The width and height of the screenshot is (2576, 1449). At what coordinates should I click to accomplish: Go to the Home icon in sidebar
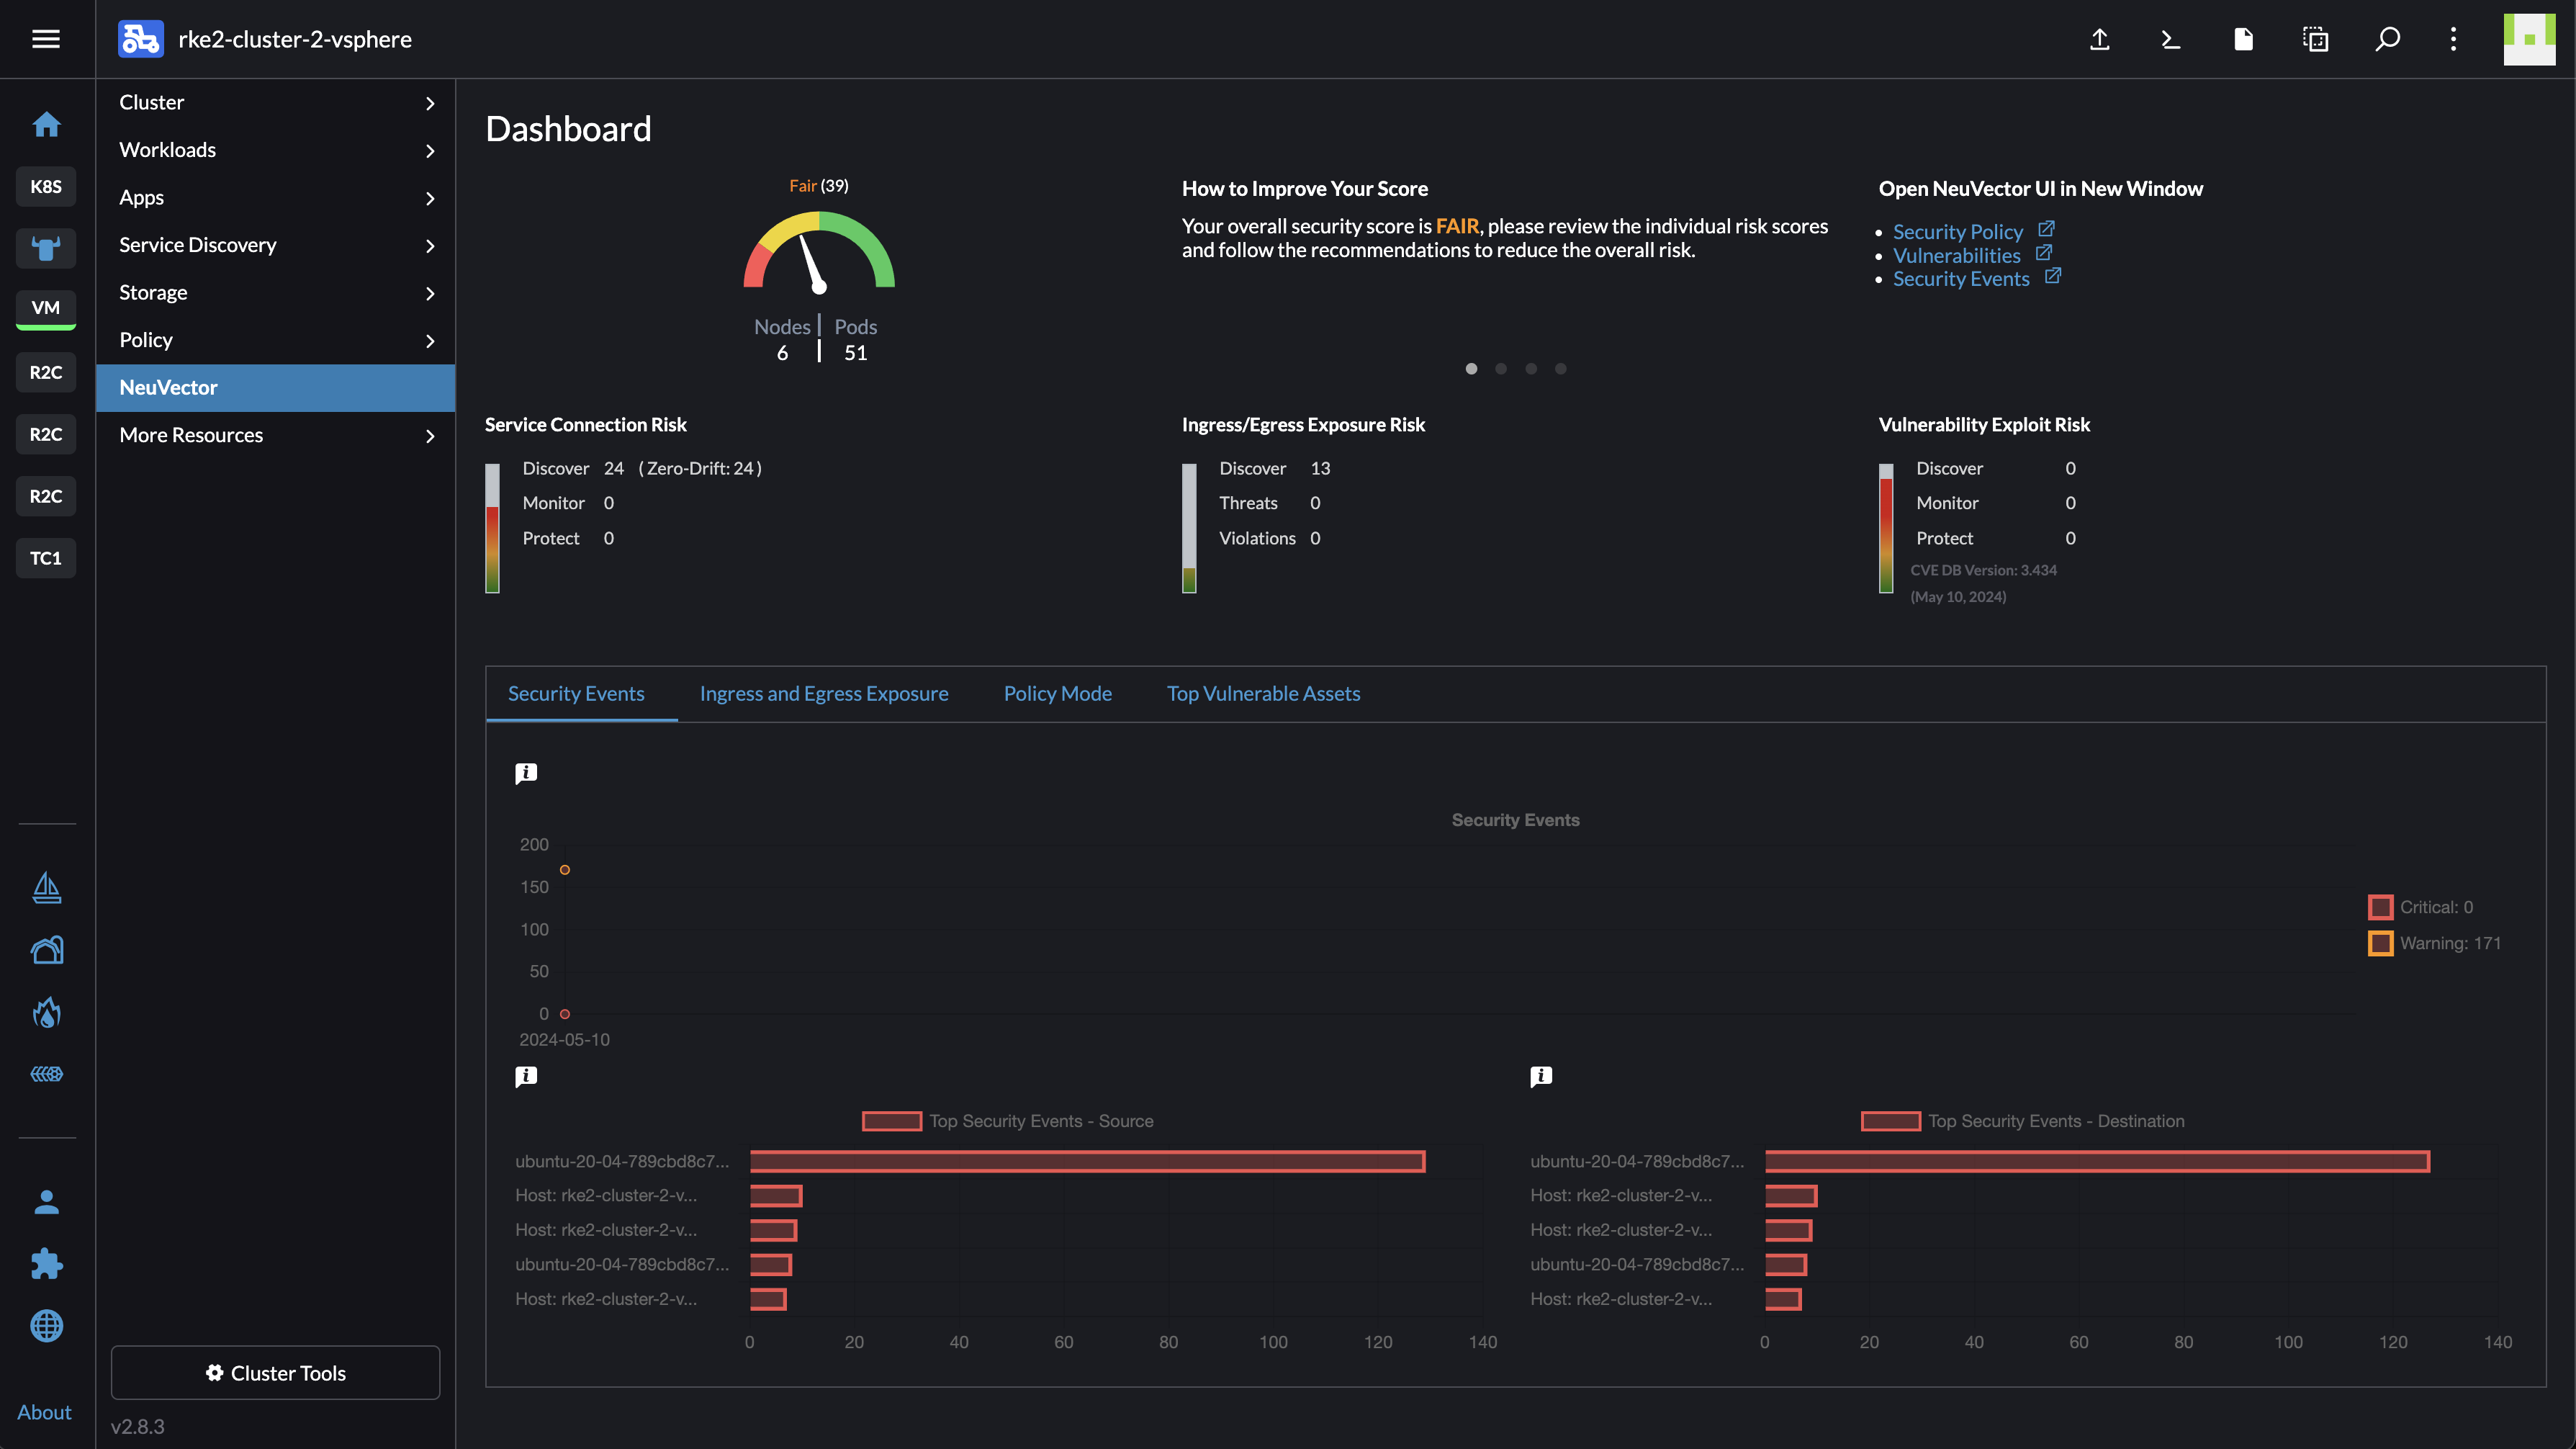pos(46,124)
